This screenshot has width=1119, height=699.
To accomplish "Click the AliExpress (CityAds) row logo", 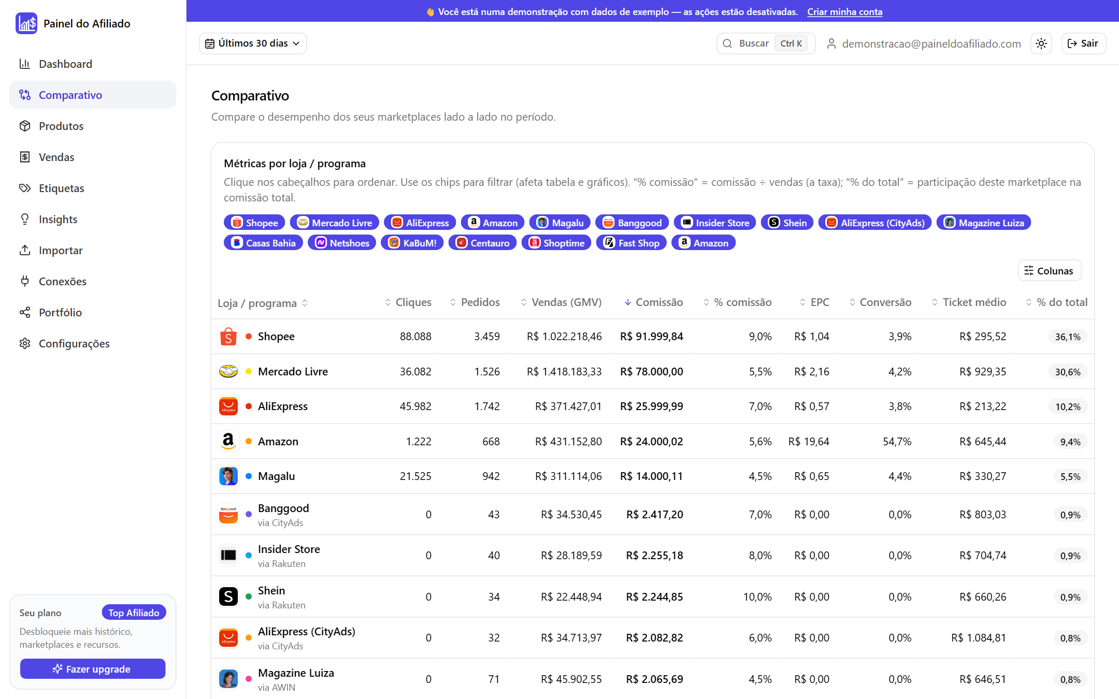I will click(x=228, y=637).
